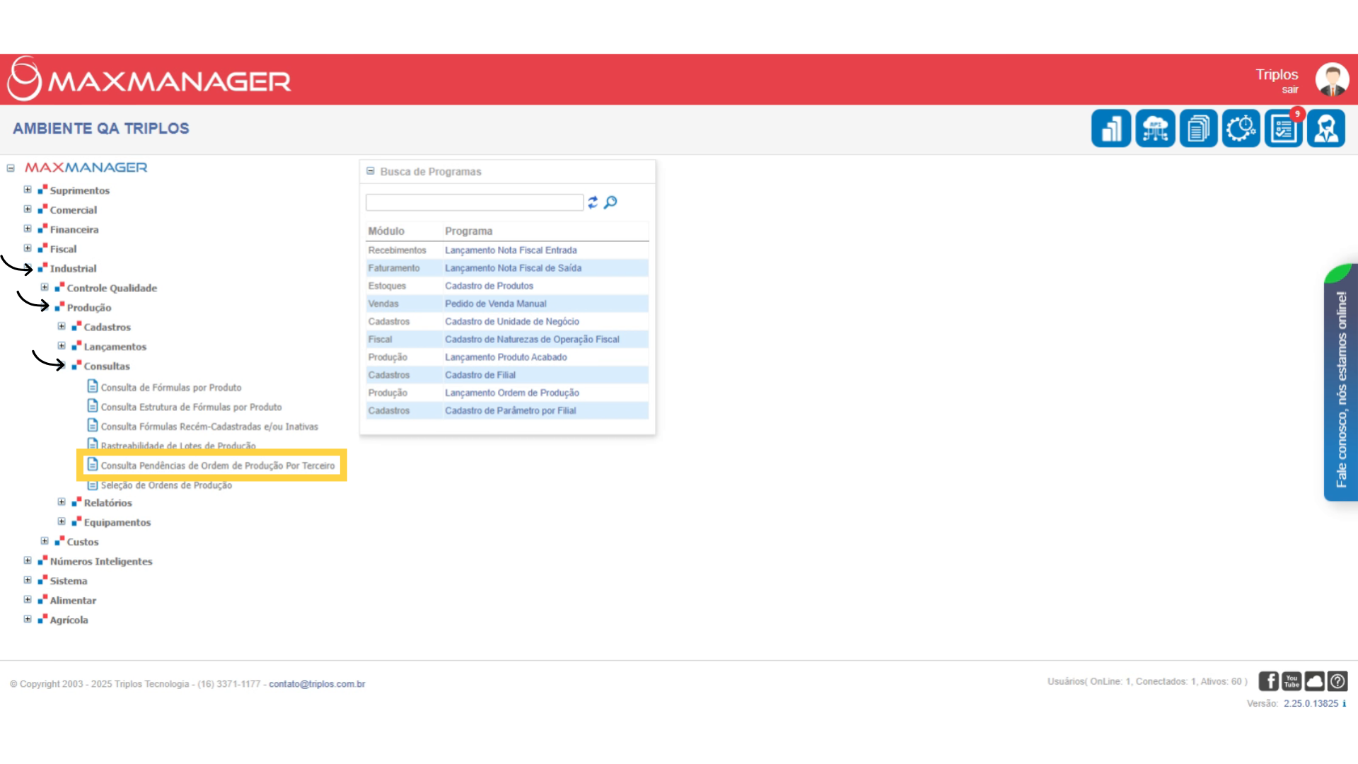This screenshot has height=764, width=1358.
Task: Click the cloud icon in the footer
Action: pyautogui.click(x=1314, y=681)
